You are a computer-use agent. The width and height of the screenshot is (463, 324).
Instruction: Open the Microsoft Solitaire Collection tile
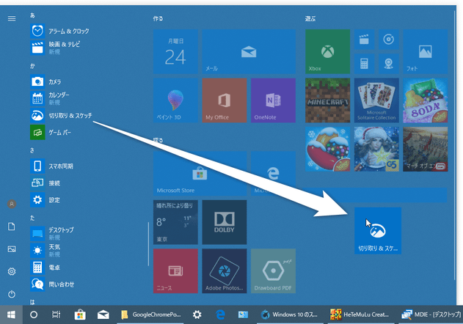pos(376,100)
